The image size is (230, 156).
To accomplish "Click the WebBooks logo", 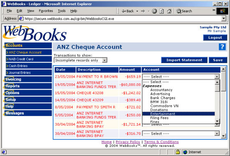I will [35, 33].
